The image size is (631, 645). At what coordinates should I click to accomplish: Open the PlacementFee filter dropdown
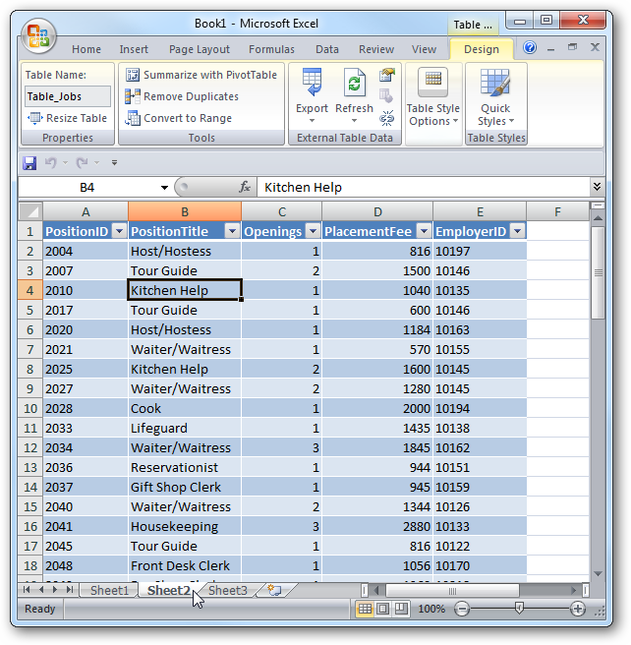tap(424, 232)
